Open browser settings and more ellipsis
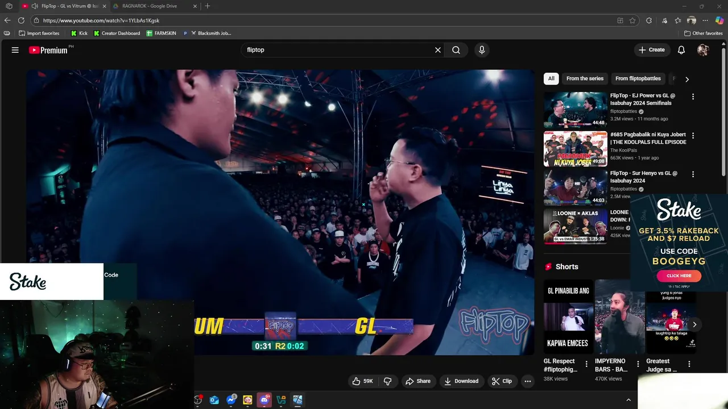This screenshot has height=409, width=728. pyautogui.click(x=705, y=20)
